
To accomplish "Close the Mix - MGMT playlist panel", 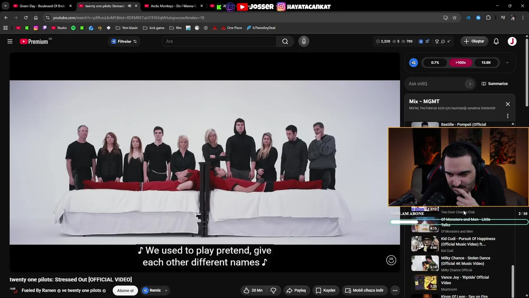I will point(508,104).
